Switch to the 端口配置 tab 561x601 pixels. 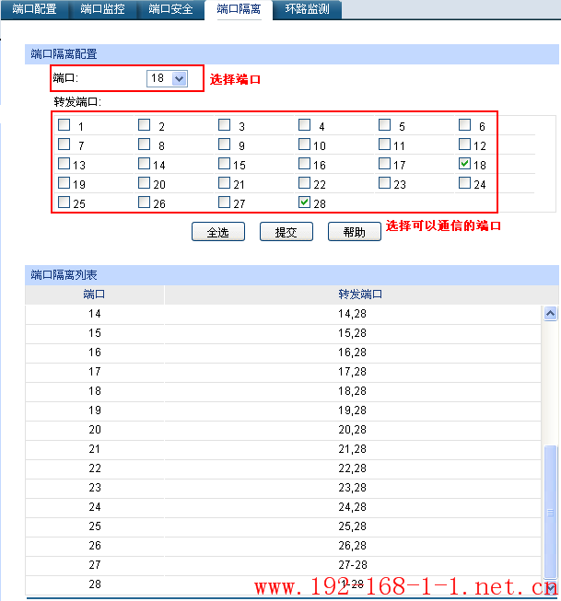[x=34, y=9]
